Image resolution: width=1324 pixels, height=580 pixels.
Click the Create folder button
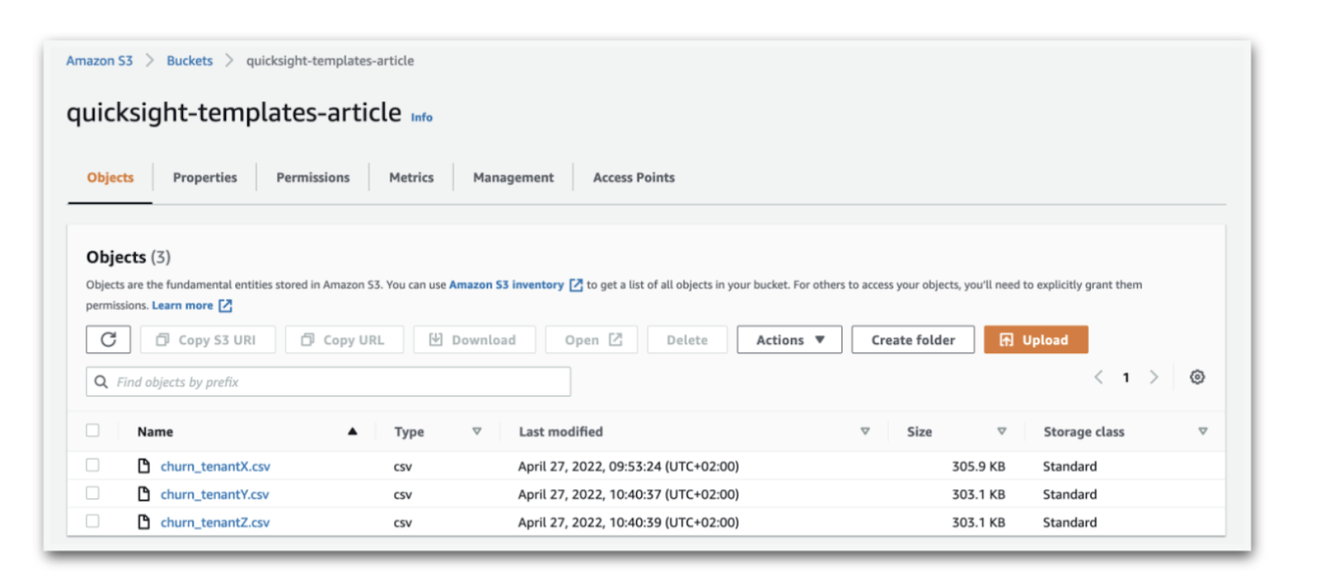tap(913, 339)
